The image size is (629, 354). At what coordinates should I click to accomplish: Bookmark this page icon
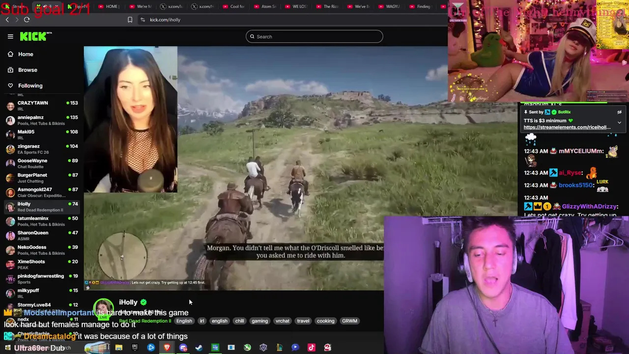click(x=130, y=20)
